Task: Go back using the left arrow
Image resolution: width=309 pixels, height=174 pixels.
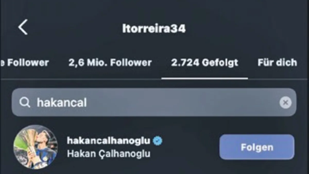Action: 23,27
